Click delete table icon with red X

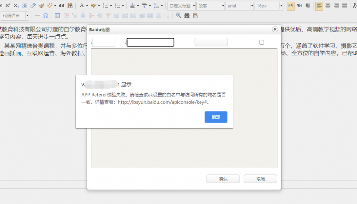pyautogui.click(x=66, y=15)
